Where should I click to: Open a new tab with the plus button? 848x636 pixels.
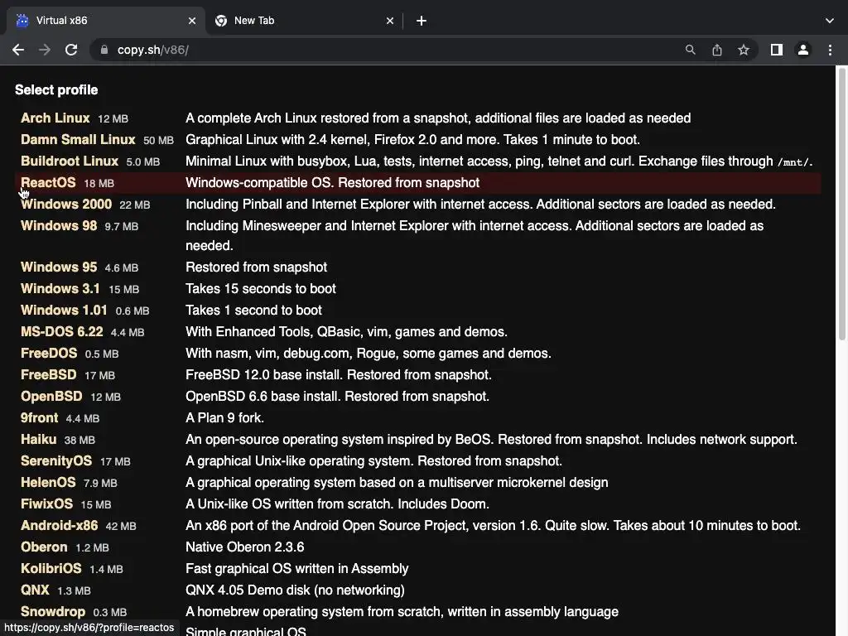[x=422, y=21]
